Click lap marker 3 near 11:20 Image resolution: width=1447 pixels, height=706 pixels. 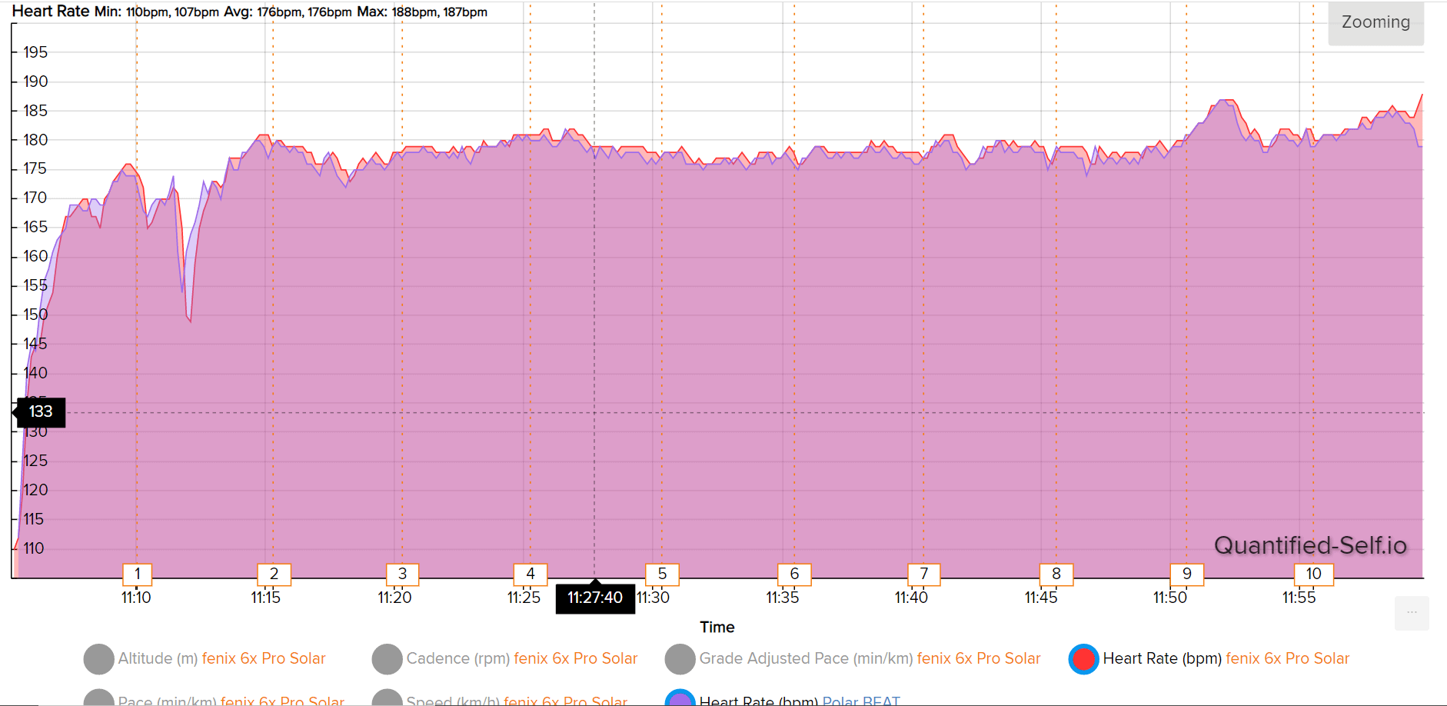point(402,574)
